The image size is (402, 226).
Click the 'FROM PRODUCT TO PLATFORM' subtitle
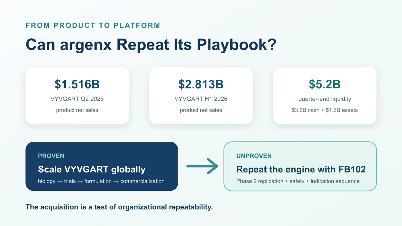coord(93,25)
